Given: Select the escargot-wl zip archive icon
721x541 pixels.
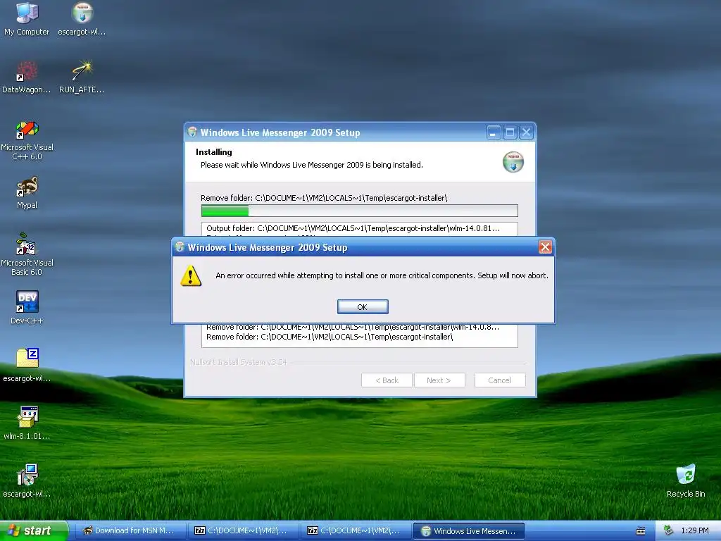Looking at the screenshot, I should point(27,359).
